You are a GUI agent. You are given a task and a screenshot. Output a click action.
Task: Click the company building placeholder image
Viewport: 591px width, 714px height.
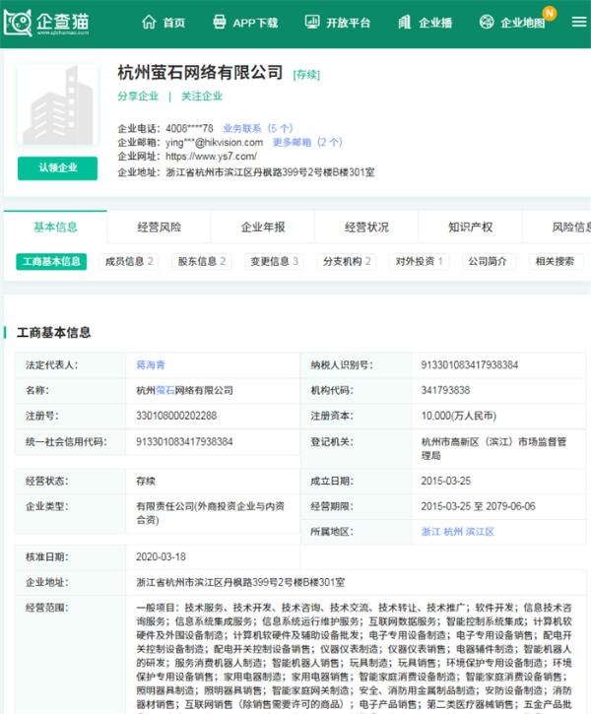[x=58, y=105]
